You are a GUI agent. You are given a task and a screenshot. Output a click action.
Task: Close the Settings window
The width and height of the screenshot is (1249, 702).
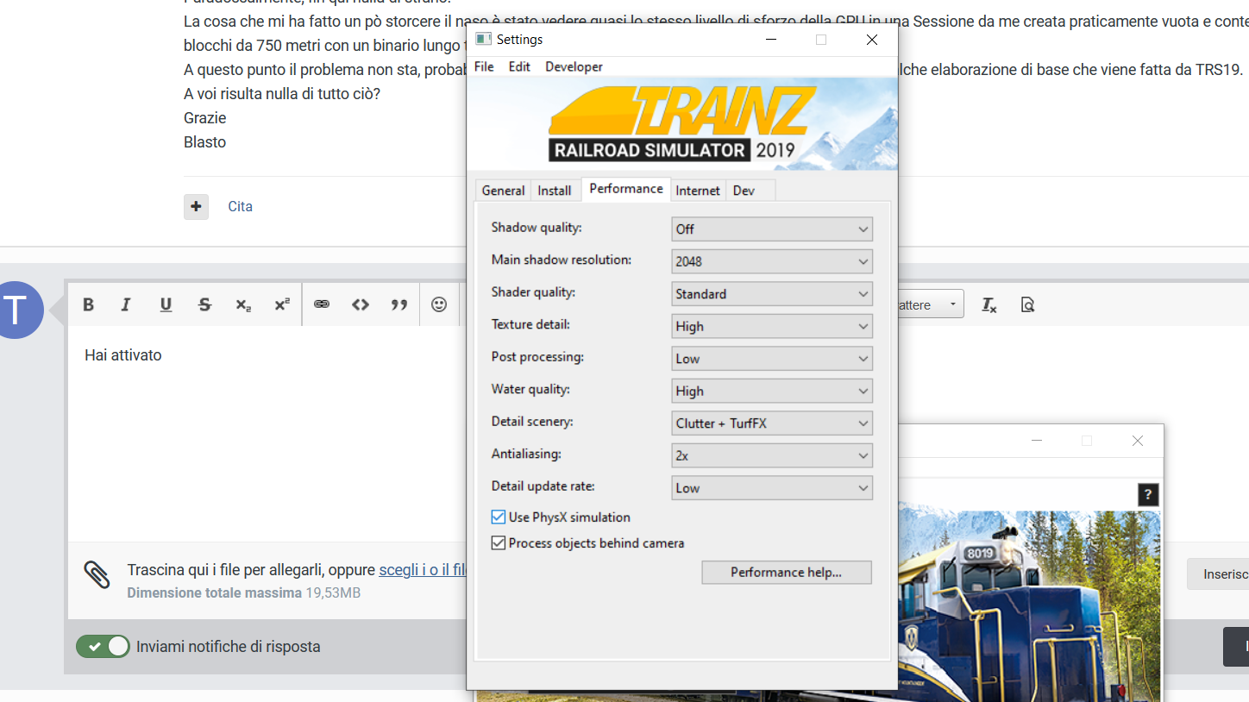[x=872, y=40]
